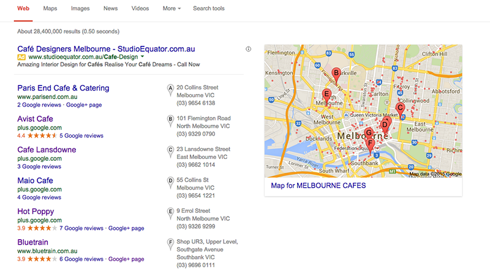Click the www.parisend.com.au URL

47,97
